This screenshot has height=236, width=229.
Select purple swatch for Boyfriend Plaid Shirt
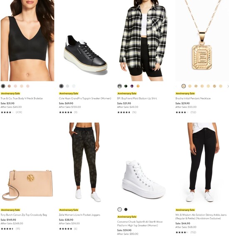[x=132, y=86]
